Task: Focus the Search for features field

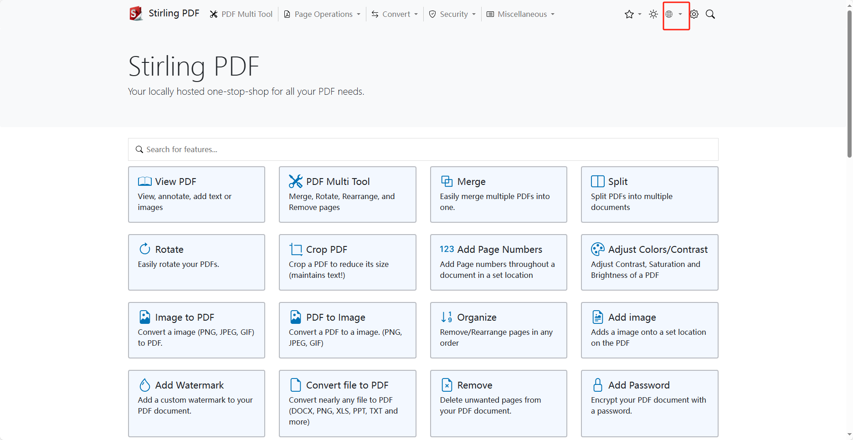Action: (423, 149)
